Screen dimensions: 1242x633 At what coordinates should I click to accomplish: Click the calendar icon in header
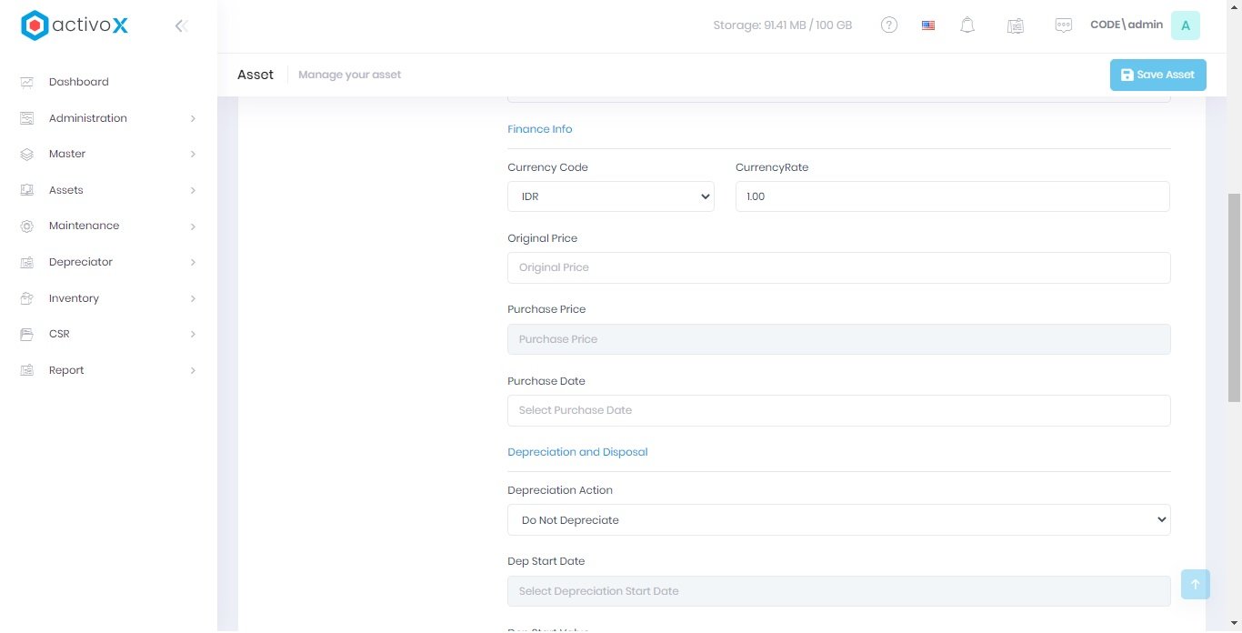click(x=1016, y=26)
